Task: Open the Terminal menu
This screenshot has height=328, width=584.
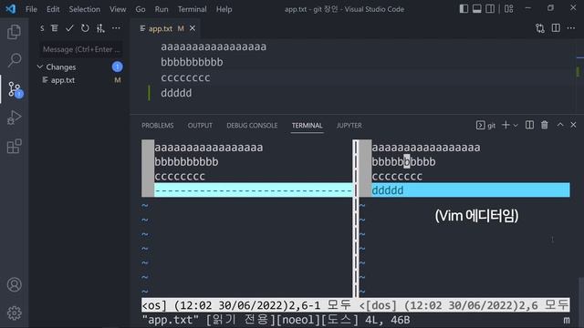Action: 193,9
